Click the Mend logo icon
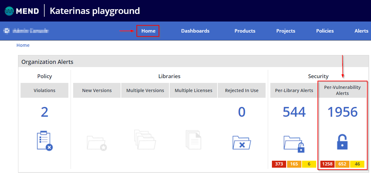Screen dimensions: 371x174 point(9,11)
